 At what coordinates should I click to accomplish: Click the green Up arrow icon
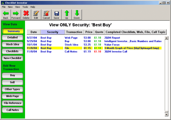click(x=67, y=13)
